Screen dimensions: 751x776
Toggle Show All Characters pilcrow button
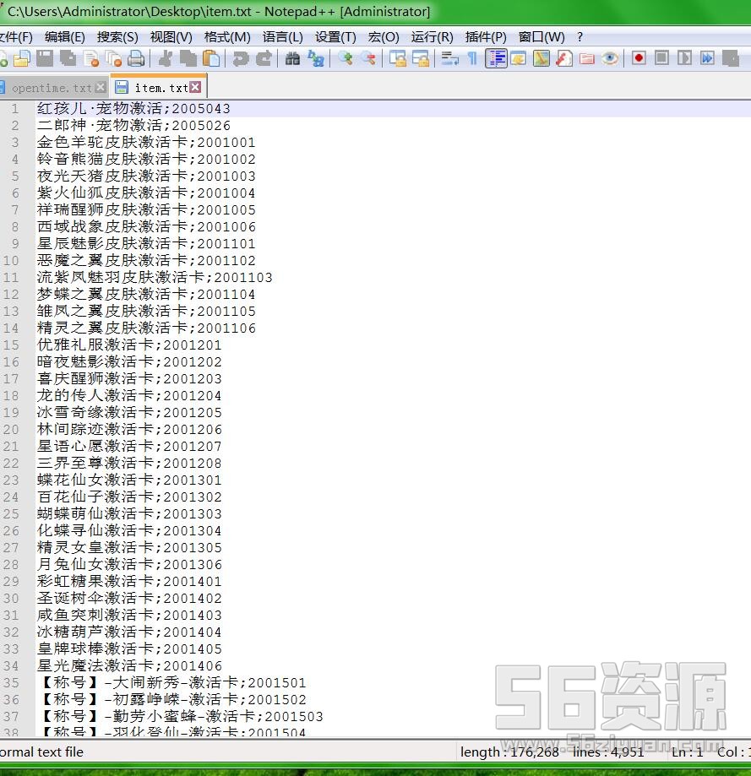pyautogui.click(x=472, y=58)
